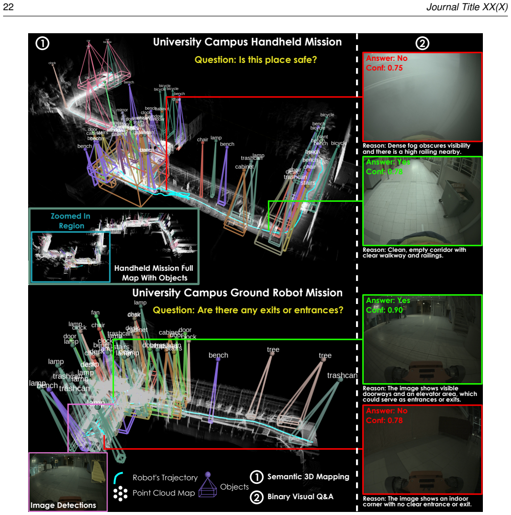
Task: Click the circled 1 beside Semantic 3D Mapping
Action: [256, 477]
